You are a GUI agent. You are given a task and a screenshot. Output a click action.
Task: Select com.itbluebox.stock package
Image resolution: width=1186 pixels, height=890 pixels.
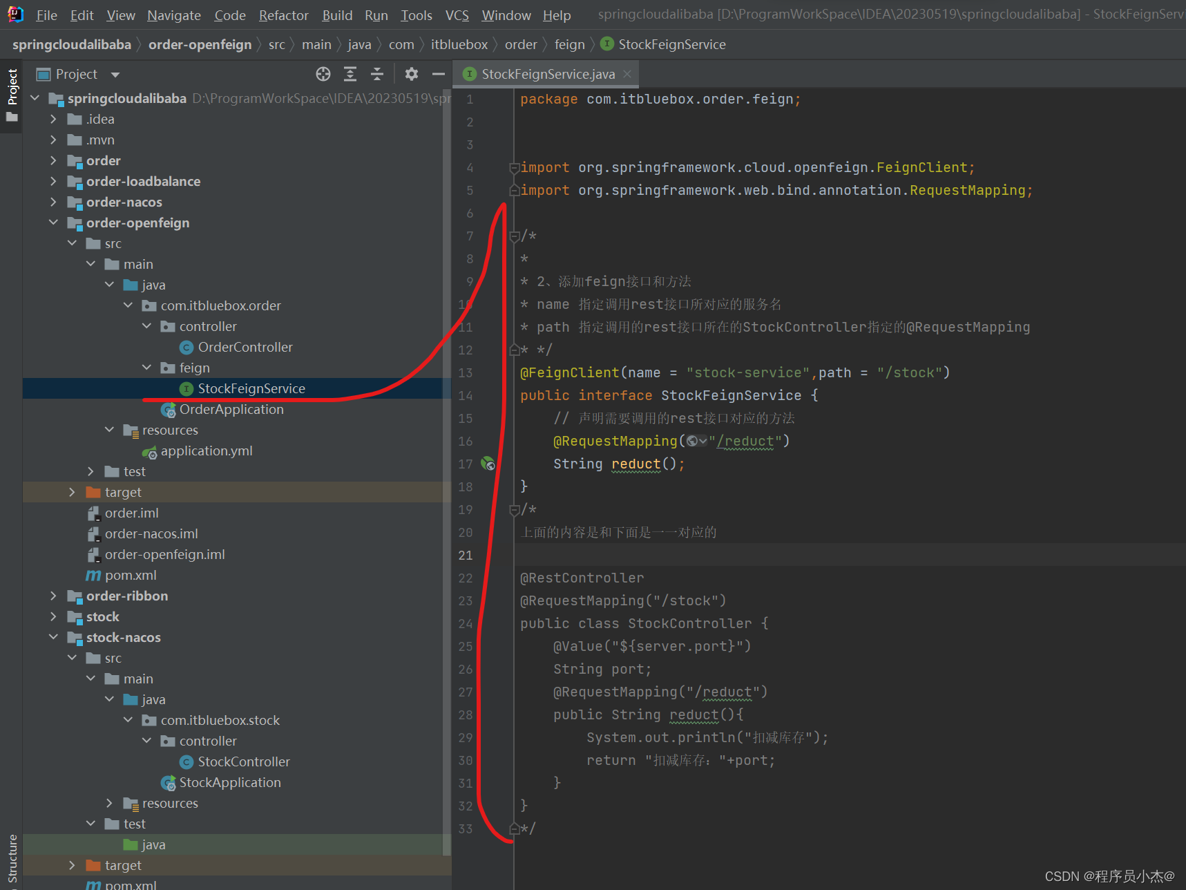click(220, 721)
